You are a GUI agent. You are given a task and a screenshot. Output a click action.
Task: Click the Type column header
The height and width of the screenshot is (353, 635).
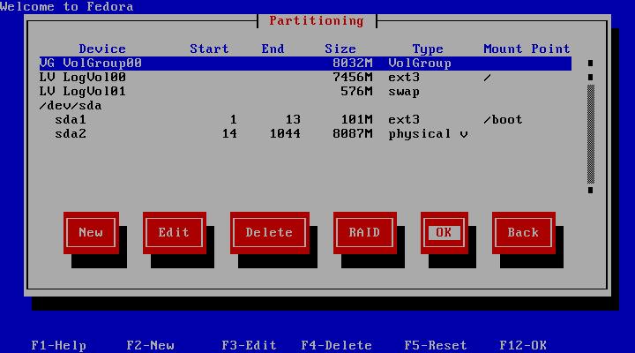pyautogui.click(x=428, y=49)
